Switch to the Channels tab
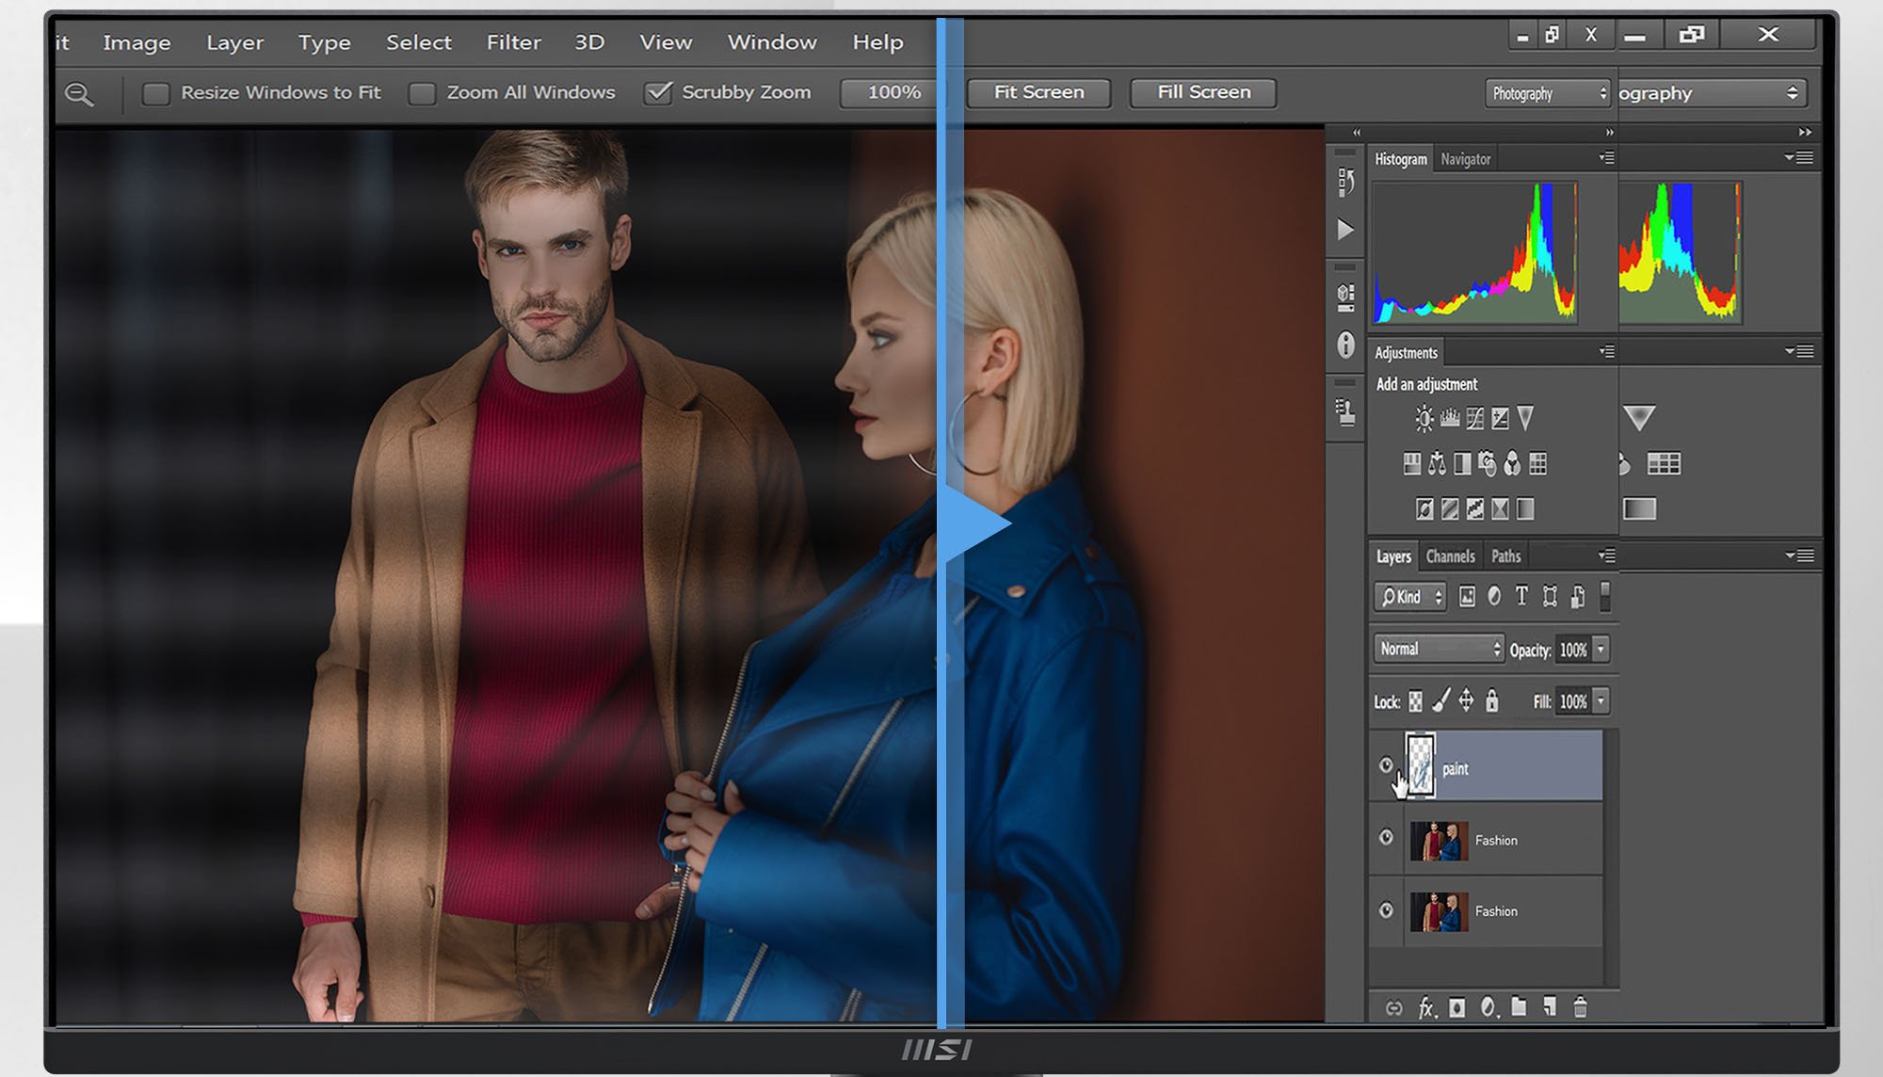This screenshot has width=1883, height=1077. click(1450, 556)
